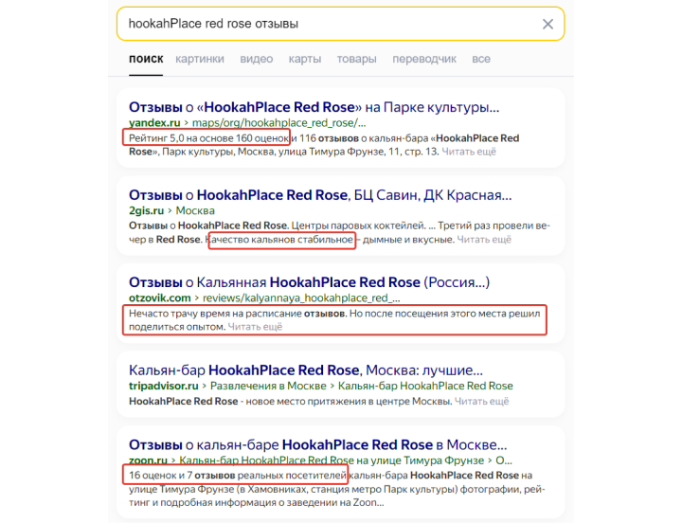
Task: Open the 'Развлечения в Москве' breadcrumb
Action: (268, 386)
